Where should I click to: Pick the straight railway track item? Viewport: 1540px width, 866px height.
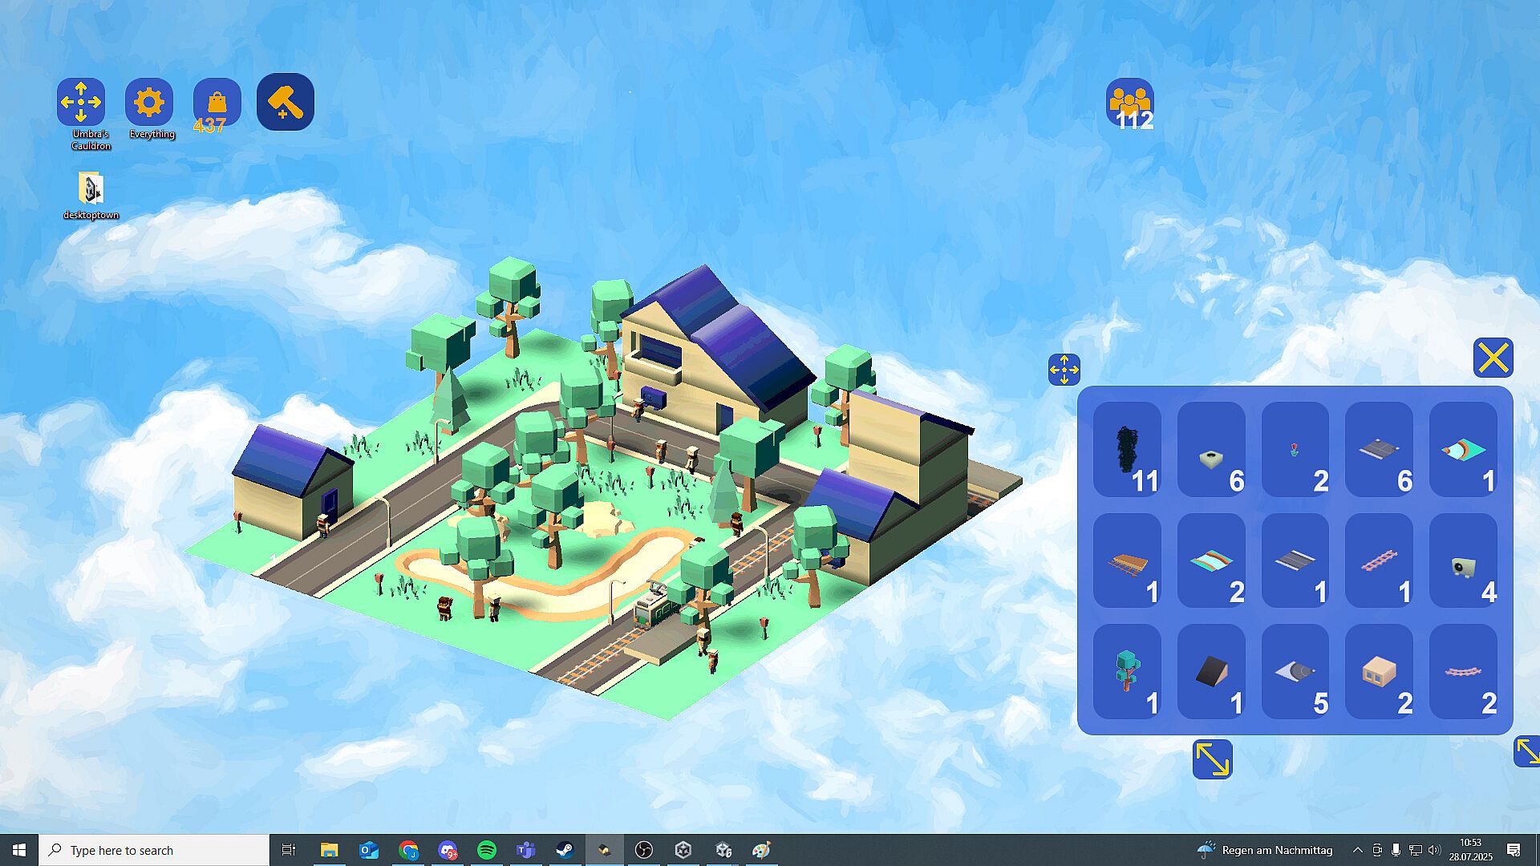click(1378, 560)
